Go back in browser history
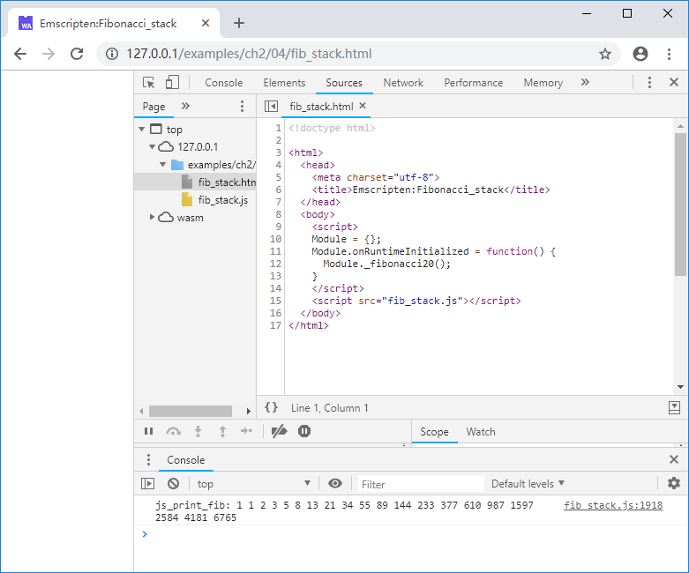 [x=20, y=54]
